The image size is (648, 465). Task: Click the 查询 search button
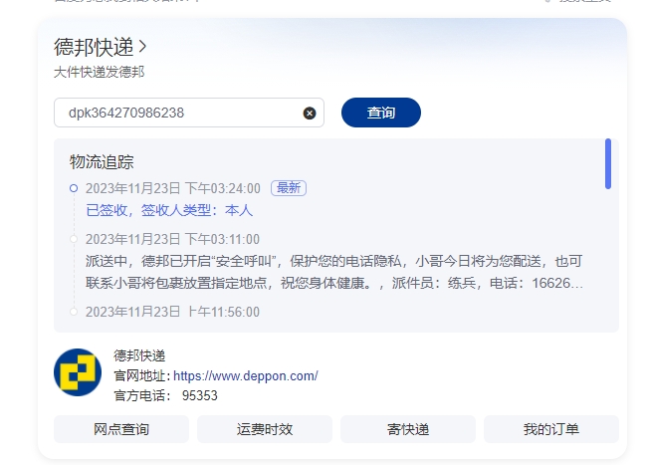[381, 113]
